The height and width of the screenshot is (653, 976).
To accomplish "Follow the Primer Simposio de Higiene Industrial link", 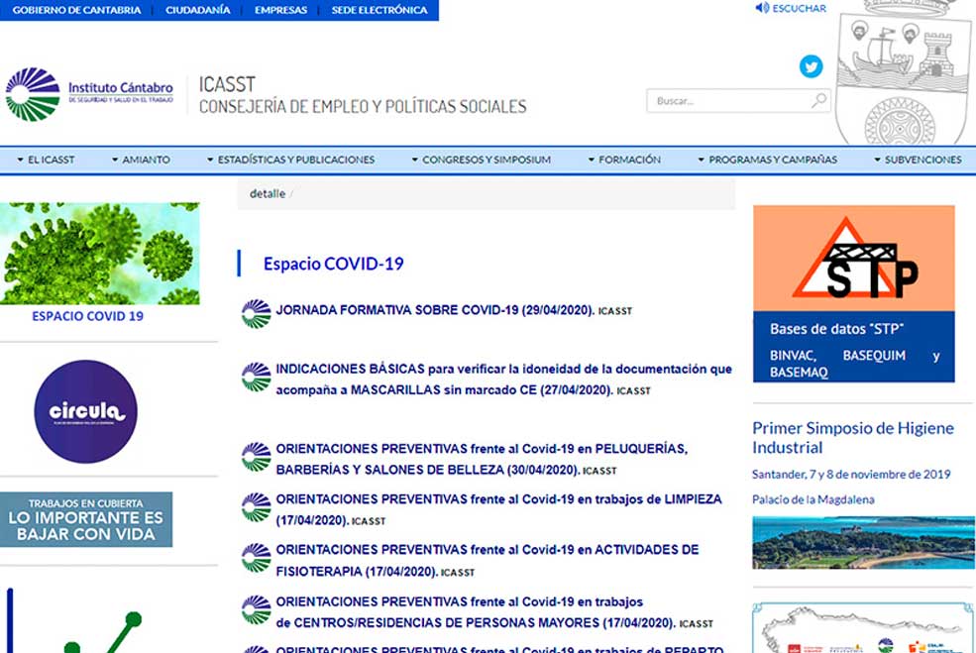I will click(x=853, y=438).
